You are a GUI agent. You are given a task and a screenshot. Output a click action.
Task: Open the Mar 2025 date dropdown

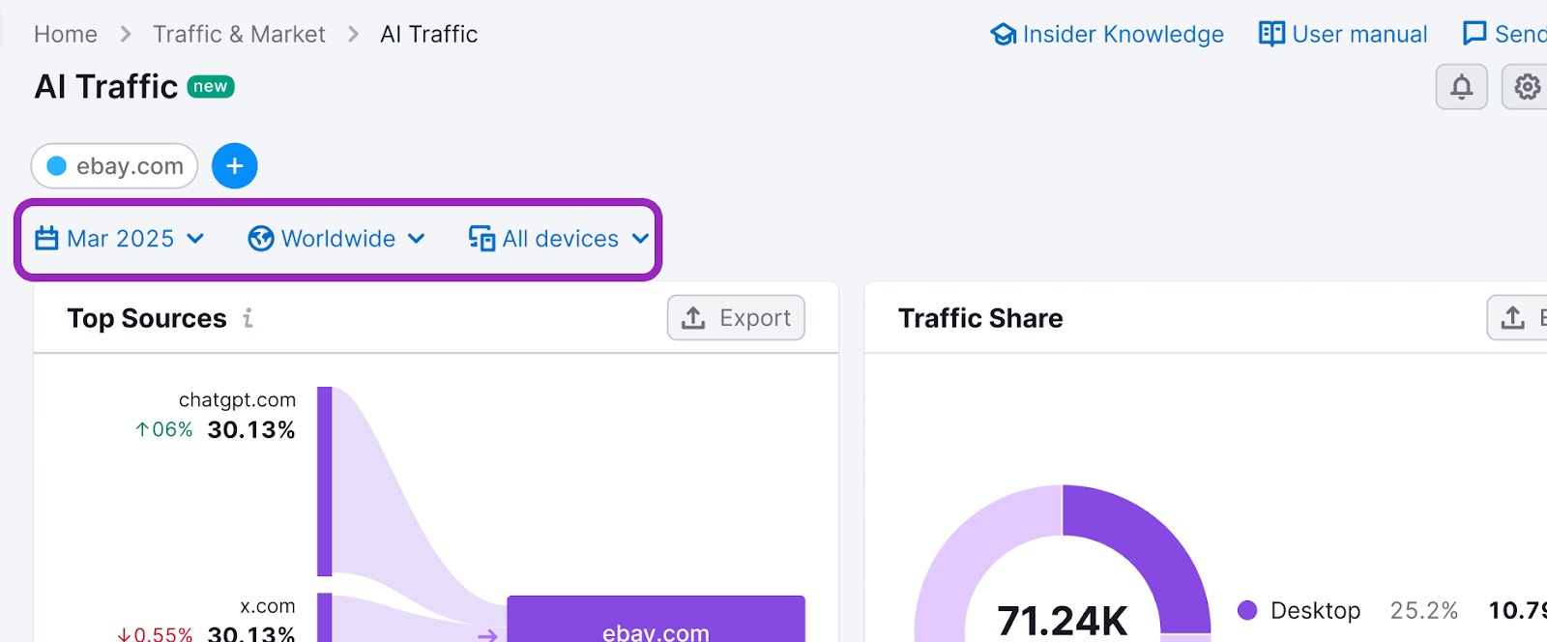point(120,239)
